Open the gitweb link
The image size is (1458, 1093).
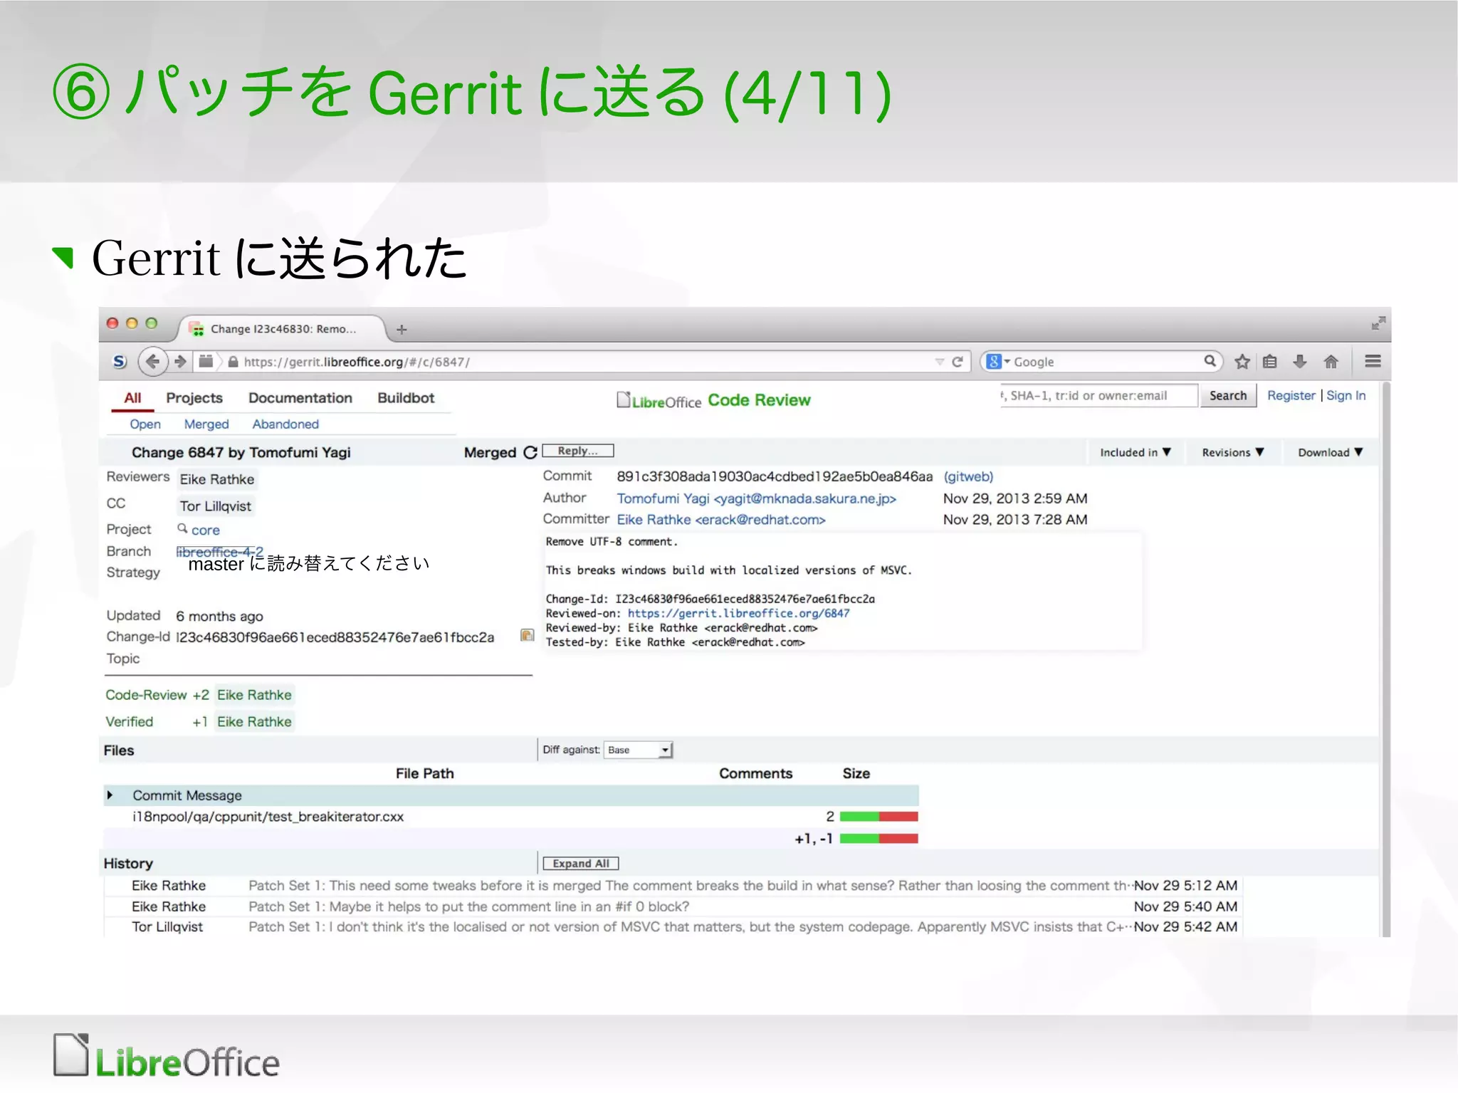[x=968, y=476]
